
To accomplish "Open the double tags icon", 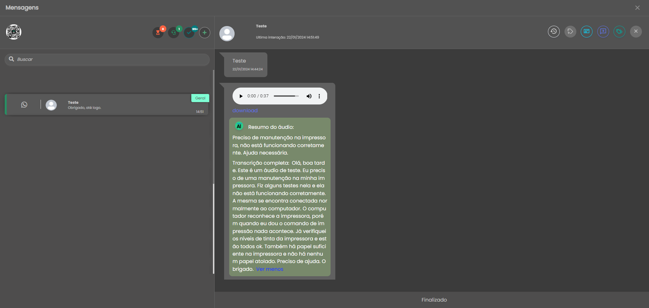I will [619, 31].
